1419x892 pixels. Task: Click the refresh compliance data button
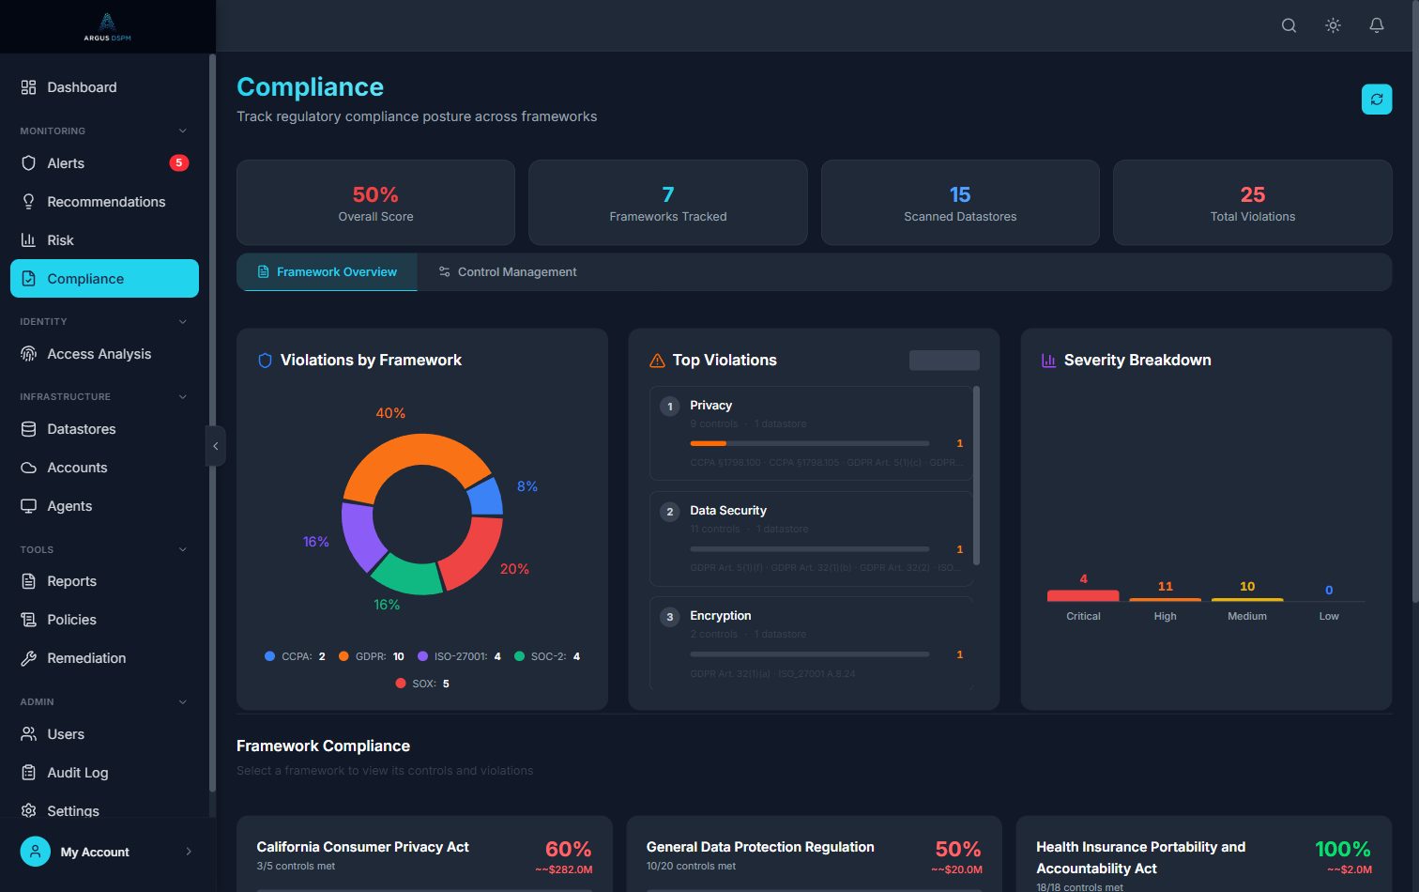click(x=1377, y=100)
